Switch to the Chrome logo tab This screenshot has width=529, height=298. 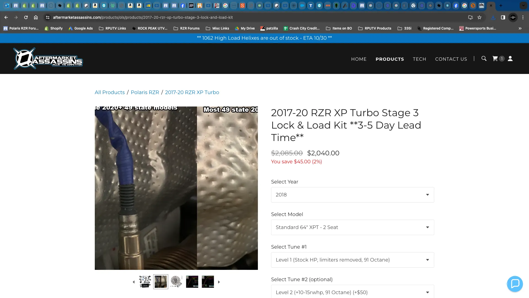[x=413, y=6]
